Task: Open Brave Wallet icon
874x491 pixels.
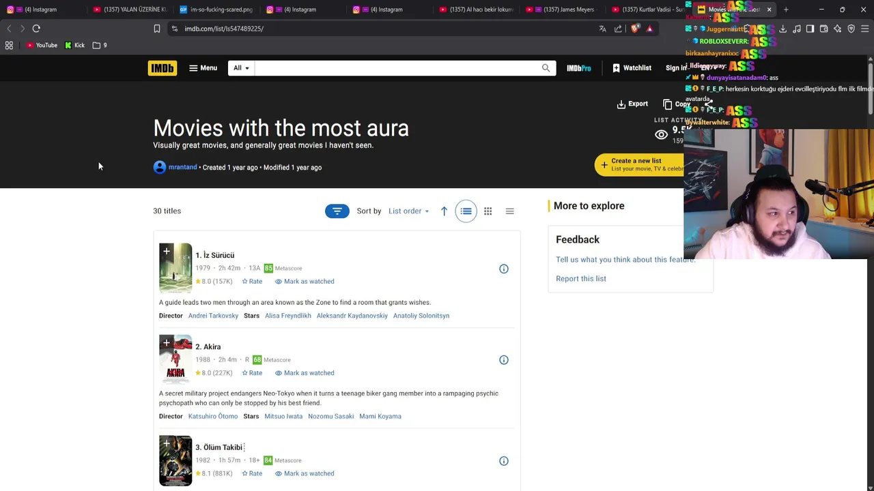Action: coord(823,29)
